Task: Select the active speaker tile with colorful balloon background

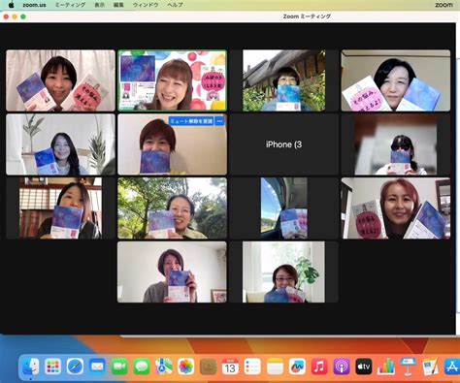Action: coord(173,80)
